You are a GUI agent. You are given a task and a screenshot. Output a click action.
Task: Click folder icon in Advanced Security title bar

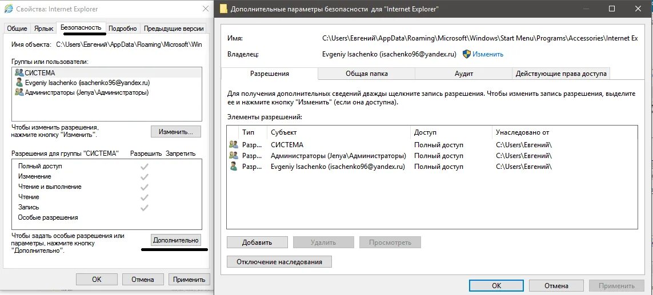[x=223, y=9]
